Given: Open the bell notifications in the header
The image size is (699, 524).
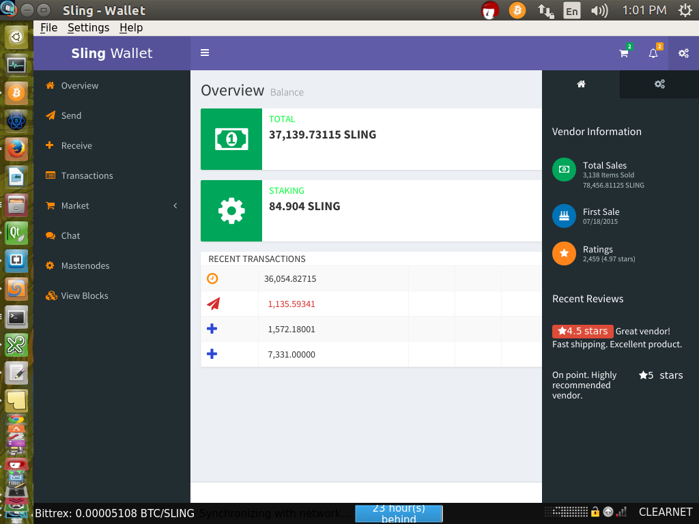Looking at the screenshot, I should (653, 53).
